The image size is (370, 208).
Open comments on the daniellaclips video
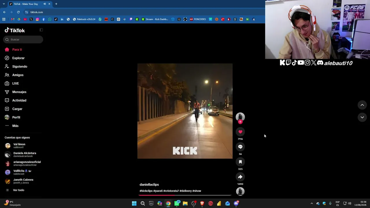tap(240, 147)
